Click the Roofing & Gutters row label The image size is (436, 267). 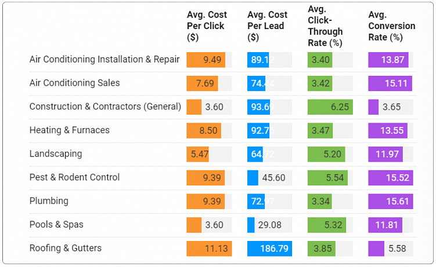66,248
